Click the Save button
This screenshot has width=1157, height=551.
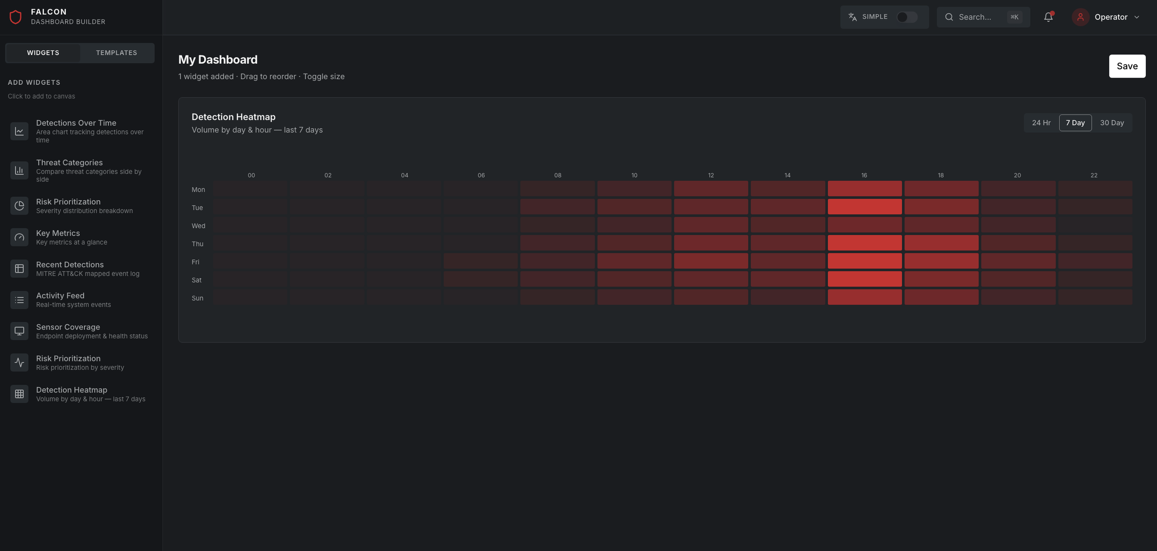[x=1126, y=66]
